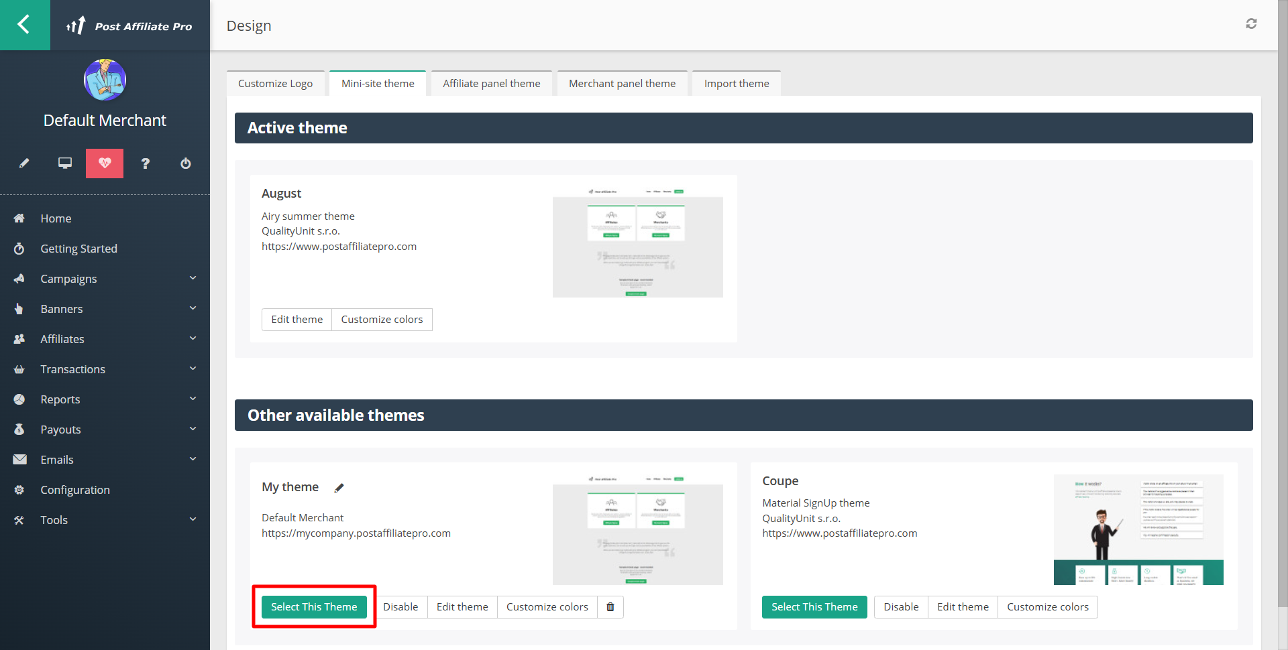Select This Theme for My theme

[x=314, y=607]
